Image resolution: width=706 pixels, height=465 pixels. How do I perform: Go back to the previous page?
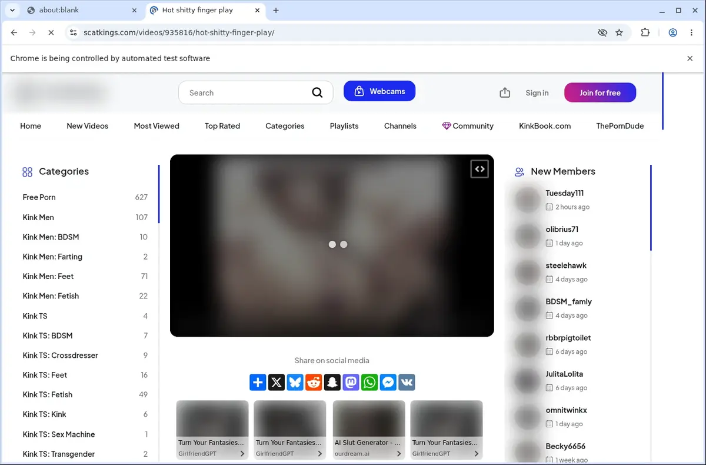(x=14, y=33)
